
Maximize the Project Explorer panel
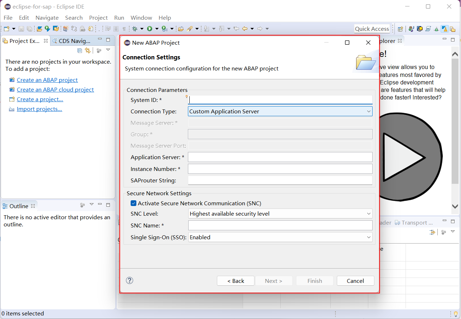point(108,40)
